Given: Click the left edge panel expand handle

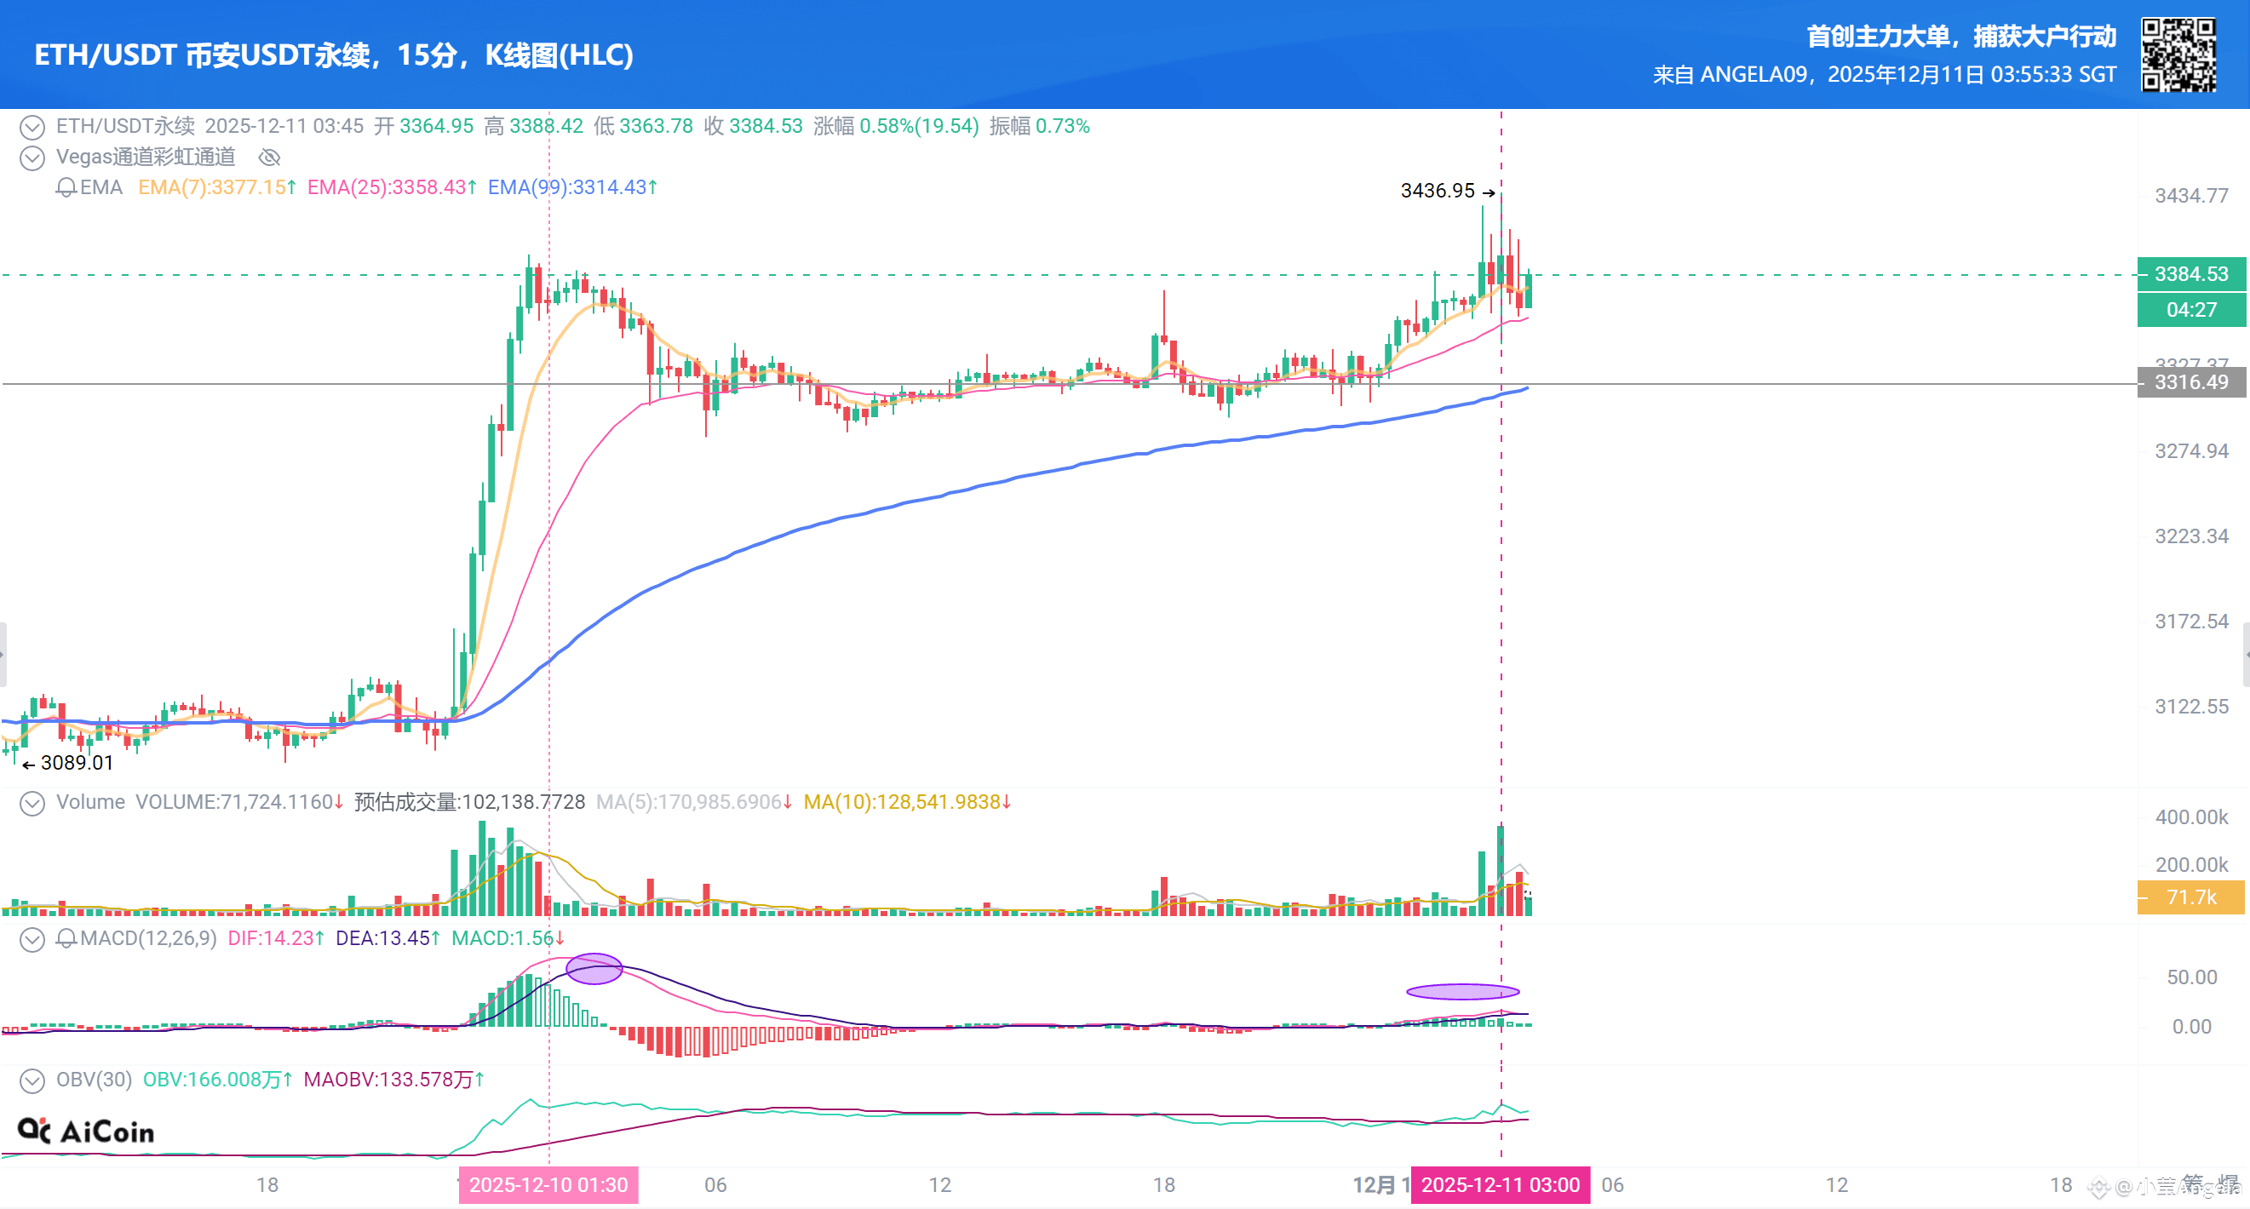Looking at the screenshot, I should click(3, 654).
